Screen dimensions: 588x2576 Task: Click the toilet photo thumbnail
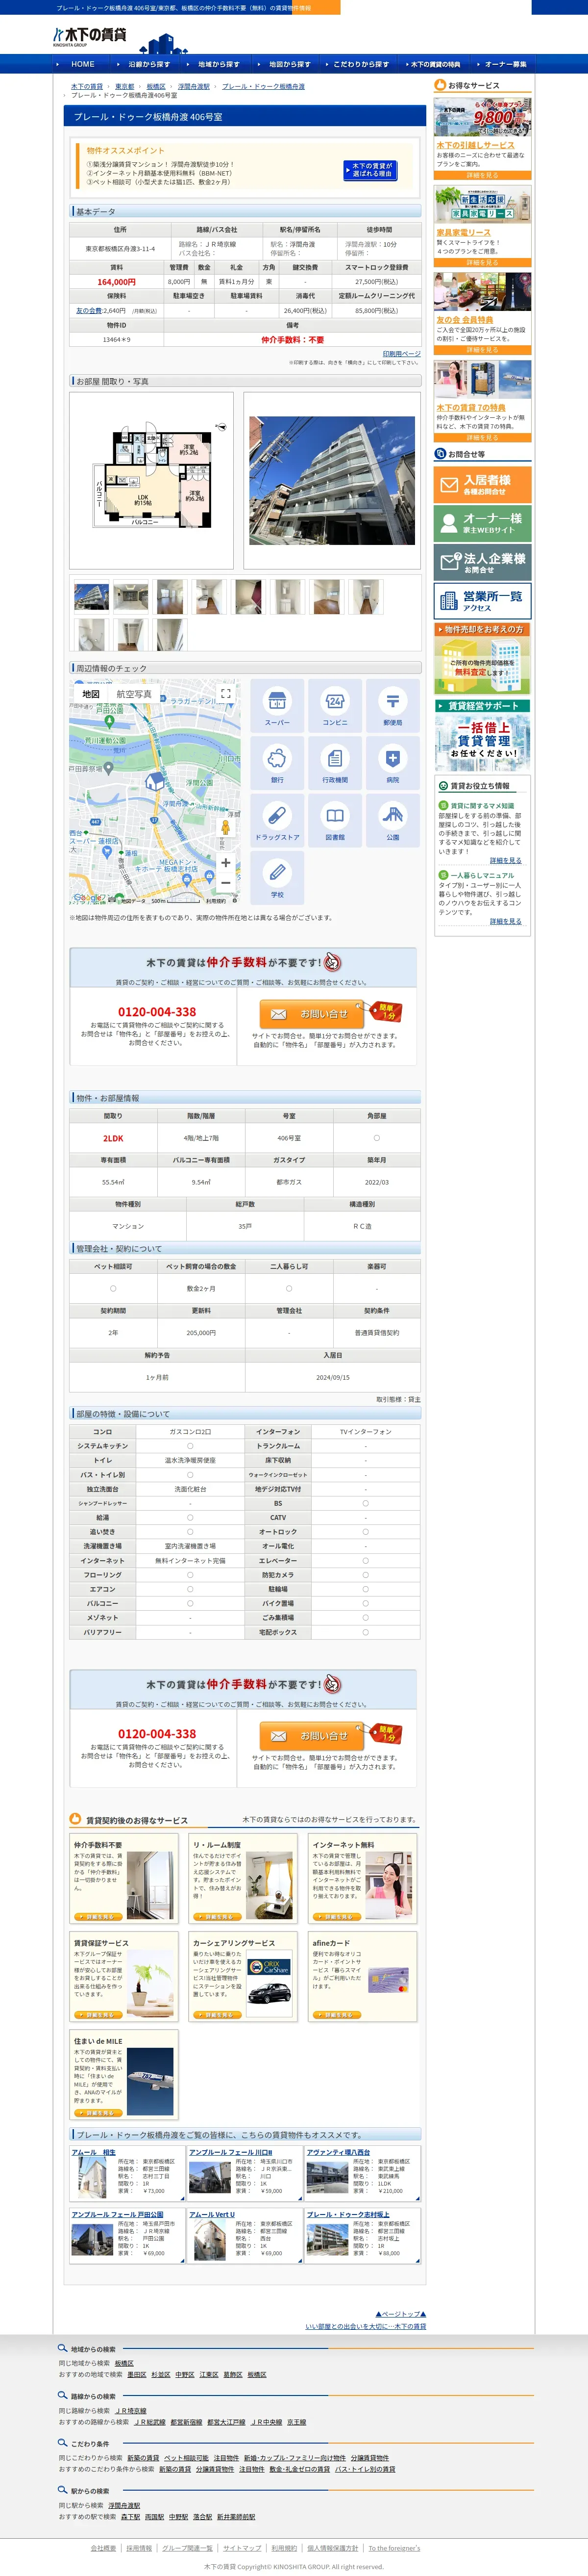point(92,635)
